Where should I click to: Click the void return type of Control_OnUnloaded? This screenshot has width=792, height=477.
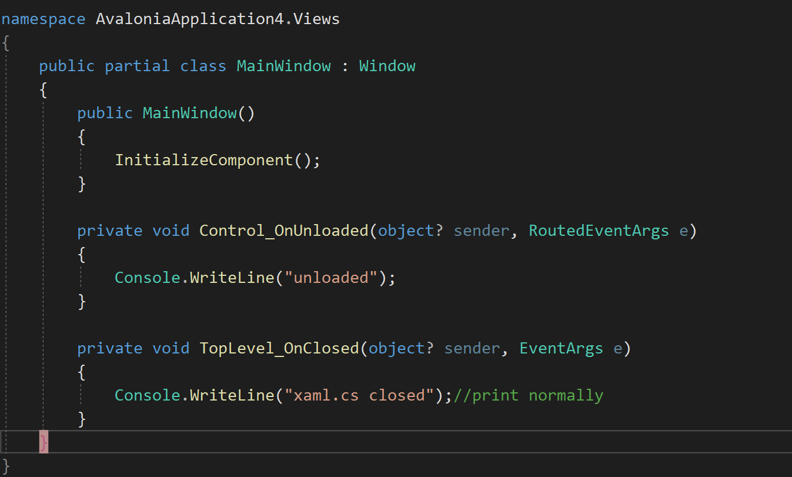point(171,230)
